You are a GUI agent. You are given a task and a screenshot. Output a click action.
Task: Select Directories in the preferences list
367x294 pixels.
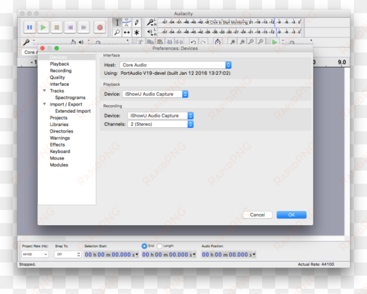tap(62, 131)
